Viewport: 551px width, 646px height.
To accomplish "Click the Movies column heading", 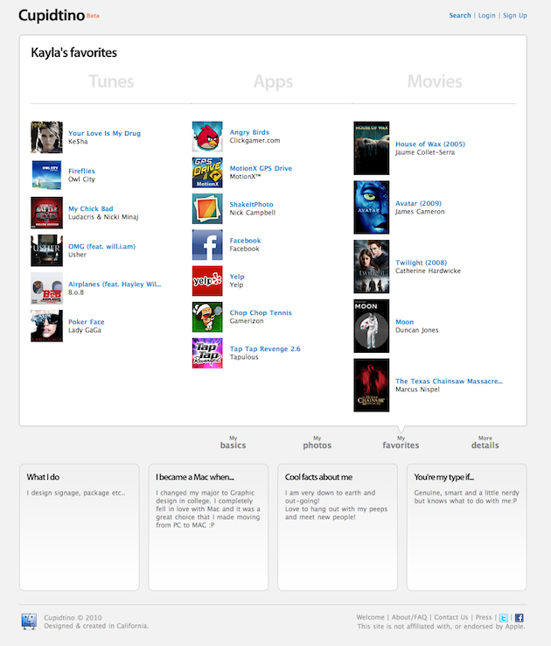I will [x=435, y=81].
